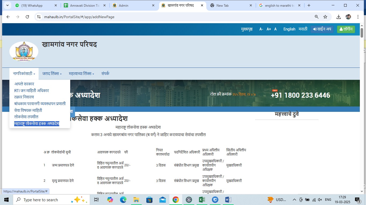The width and height of the screenshot is (366, 205).
Task: Click the A+ increase font size control
Action: pyautogui.click(x=269, y=29)
